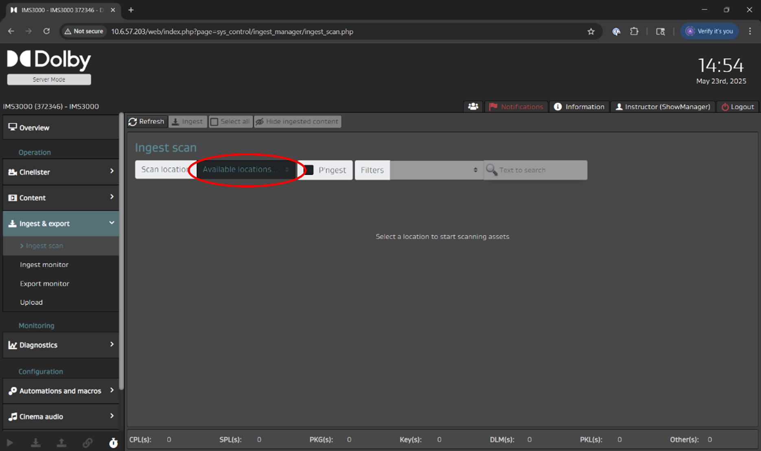761x451 pixels.
Task: Click the stopwatch icon in the bottom bar
Action: 114,443
